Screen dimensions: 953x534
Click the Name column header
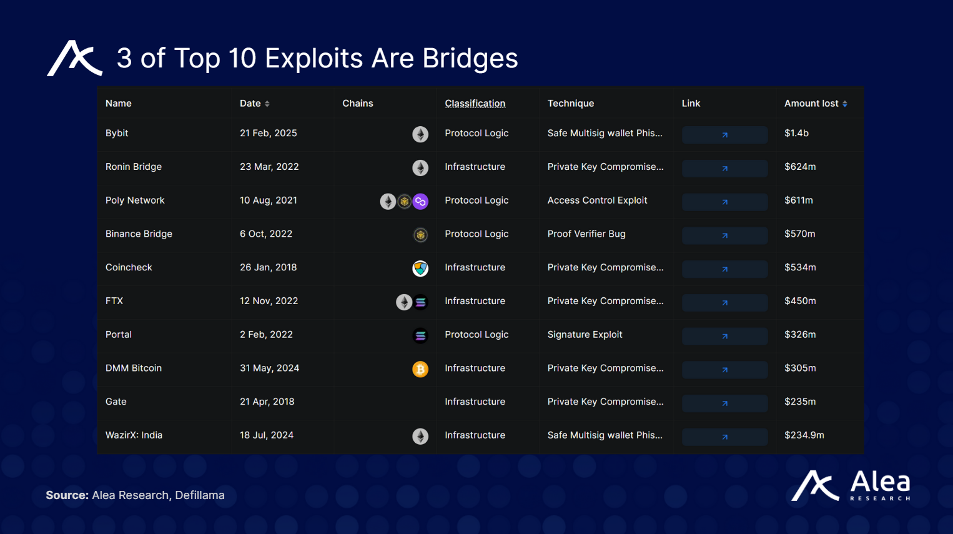119,104
